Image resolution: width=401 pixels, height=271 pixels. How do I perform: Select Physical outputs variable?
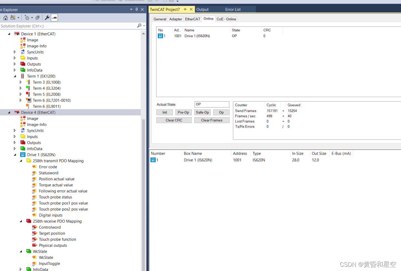pyautogui.click(x=53, y=245)
